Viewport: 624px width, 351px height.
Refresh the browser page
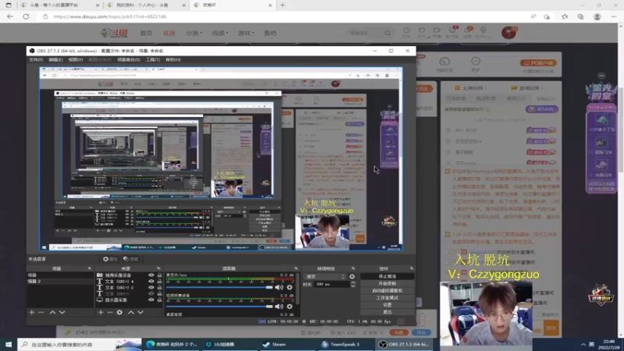pyautogui.click(x=26, y=16)
